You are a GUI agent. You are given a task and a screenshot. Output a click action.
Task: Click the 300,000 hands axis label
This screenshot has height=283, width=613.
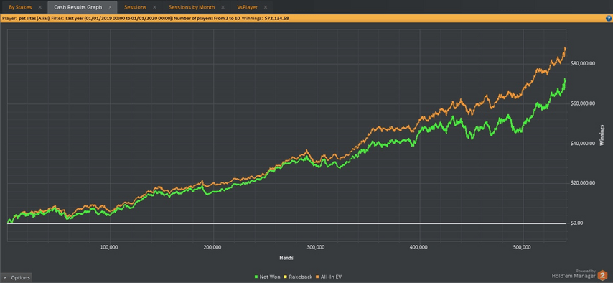[317, 247]
